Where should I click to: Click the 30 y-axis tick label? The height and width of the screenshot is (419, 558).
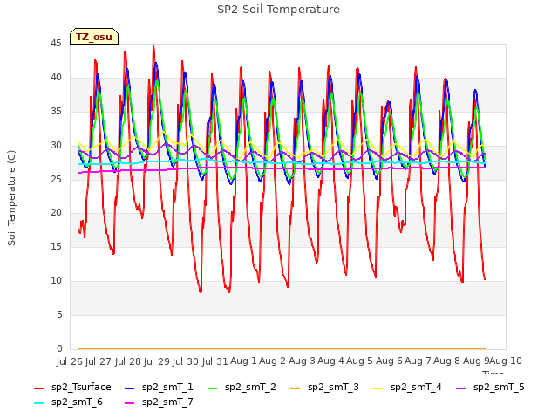click(x=56, y=145)
